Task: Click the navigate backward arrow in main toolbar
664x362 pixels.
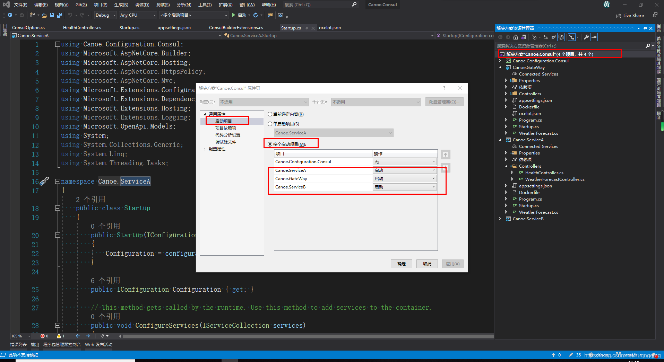Action: click(x=10, y=15)
